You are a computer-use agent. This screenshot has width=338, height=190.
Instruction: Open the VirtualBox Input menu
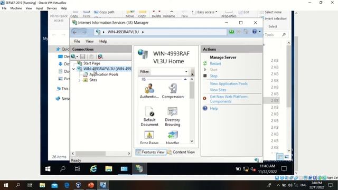coord(39,8)
